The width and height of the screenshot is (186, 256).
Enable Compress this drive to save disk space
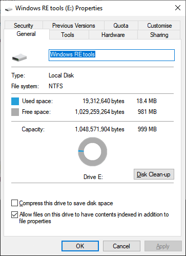[14, 203]
